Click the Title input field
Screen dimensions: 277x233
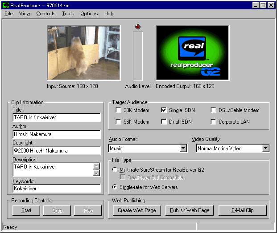(57, 117)
